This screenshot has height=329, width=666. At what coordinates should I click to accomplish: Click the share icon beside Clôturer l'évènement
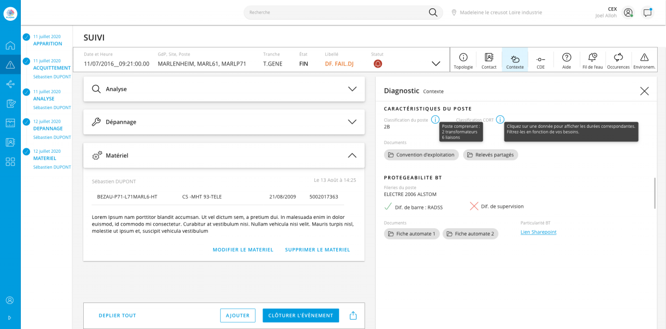(x=353, y=315)
